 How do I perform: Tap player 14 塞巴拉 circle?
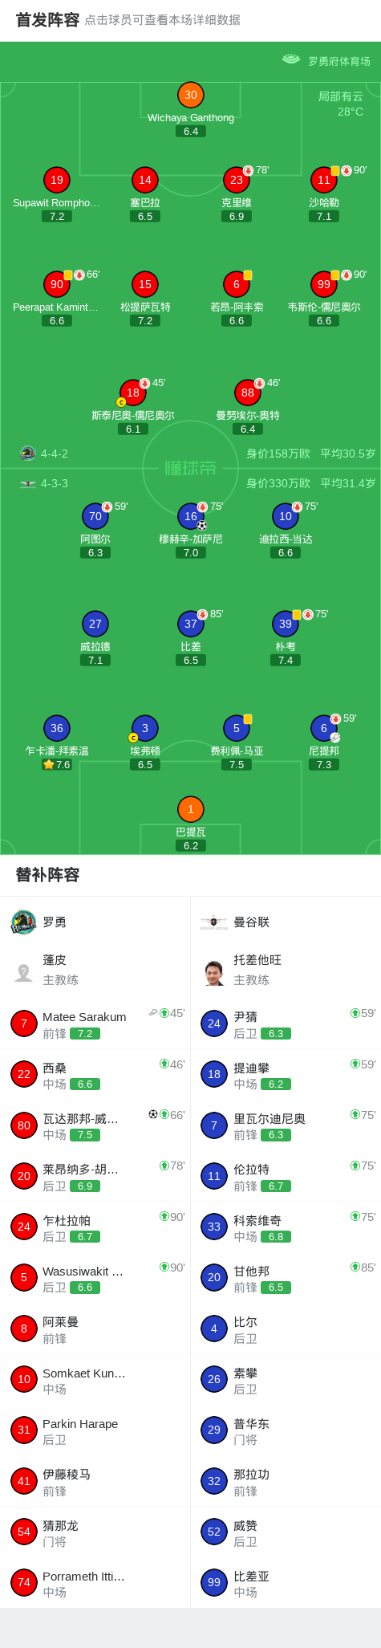[x=145, y=180]
